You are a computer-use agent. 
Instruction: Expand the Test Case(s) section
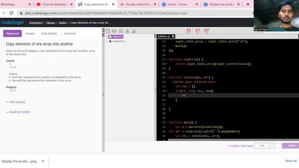(16, 102)
